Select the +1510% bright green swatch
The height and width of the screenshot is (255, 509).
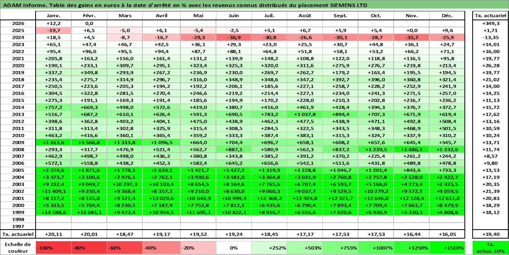(447, 248)
